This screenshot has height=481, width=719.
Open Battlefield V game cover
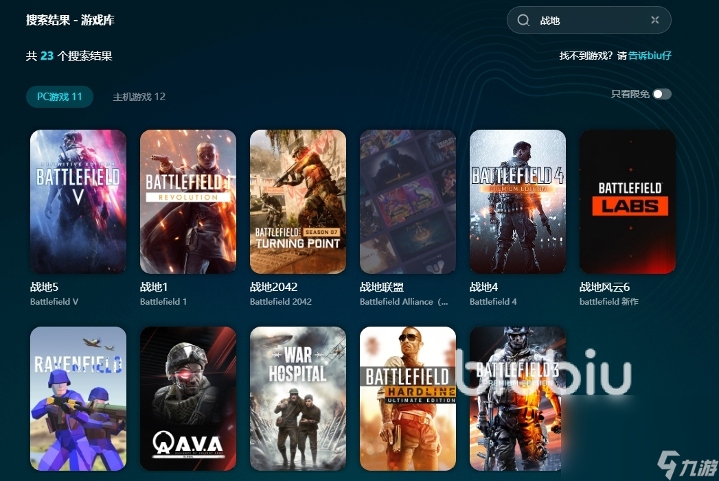click(x=78, y=202)
